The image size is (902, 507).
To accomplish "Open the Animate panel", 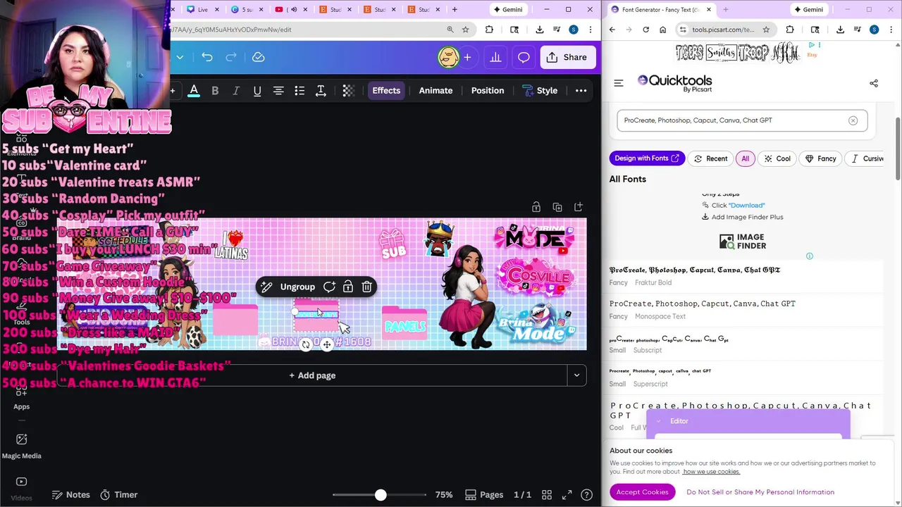I will pyautogui.click(x=435, y=90).
